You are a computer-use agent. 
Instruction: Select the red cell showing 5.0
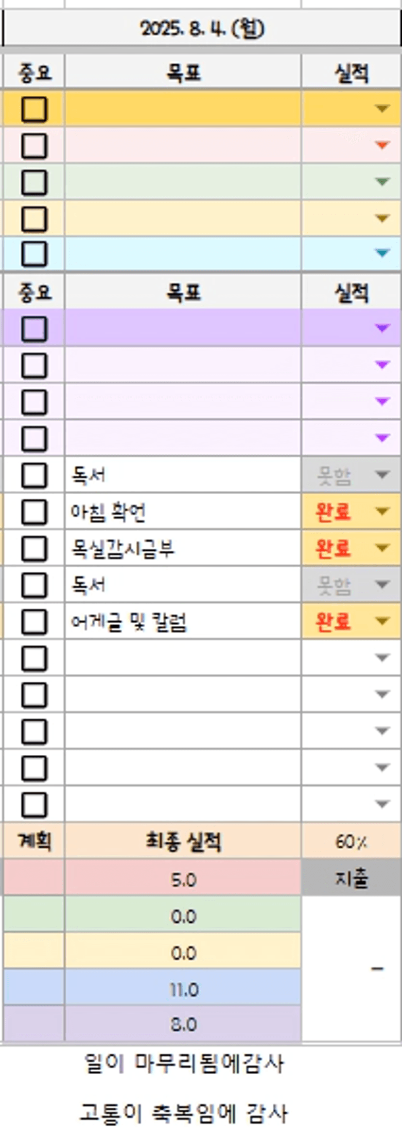click(183, 878)
